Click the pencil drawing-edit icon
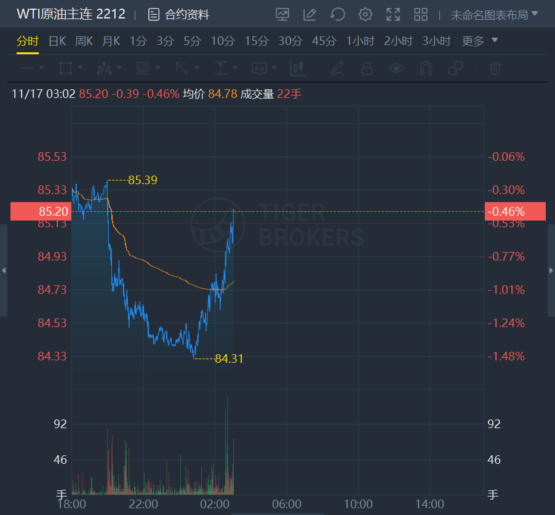 point(309,14)
